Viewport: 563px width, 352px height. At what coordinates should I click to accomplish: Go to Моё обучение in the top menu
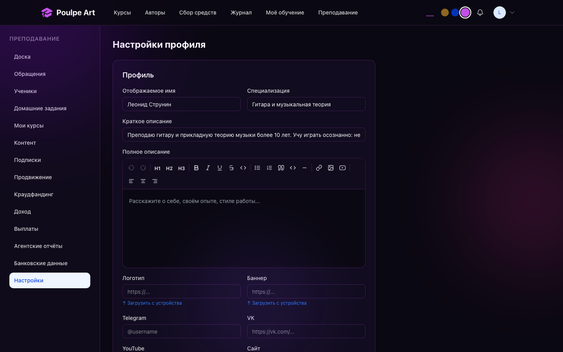285,13
